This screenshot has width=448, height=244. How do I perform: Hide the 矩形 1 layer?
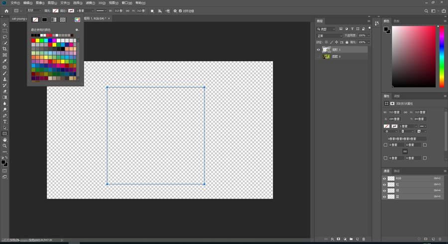pos(319,50)
